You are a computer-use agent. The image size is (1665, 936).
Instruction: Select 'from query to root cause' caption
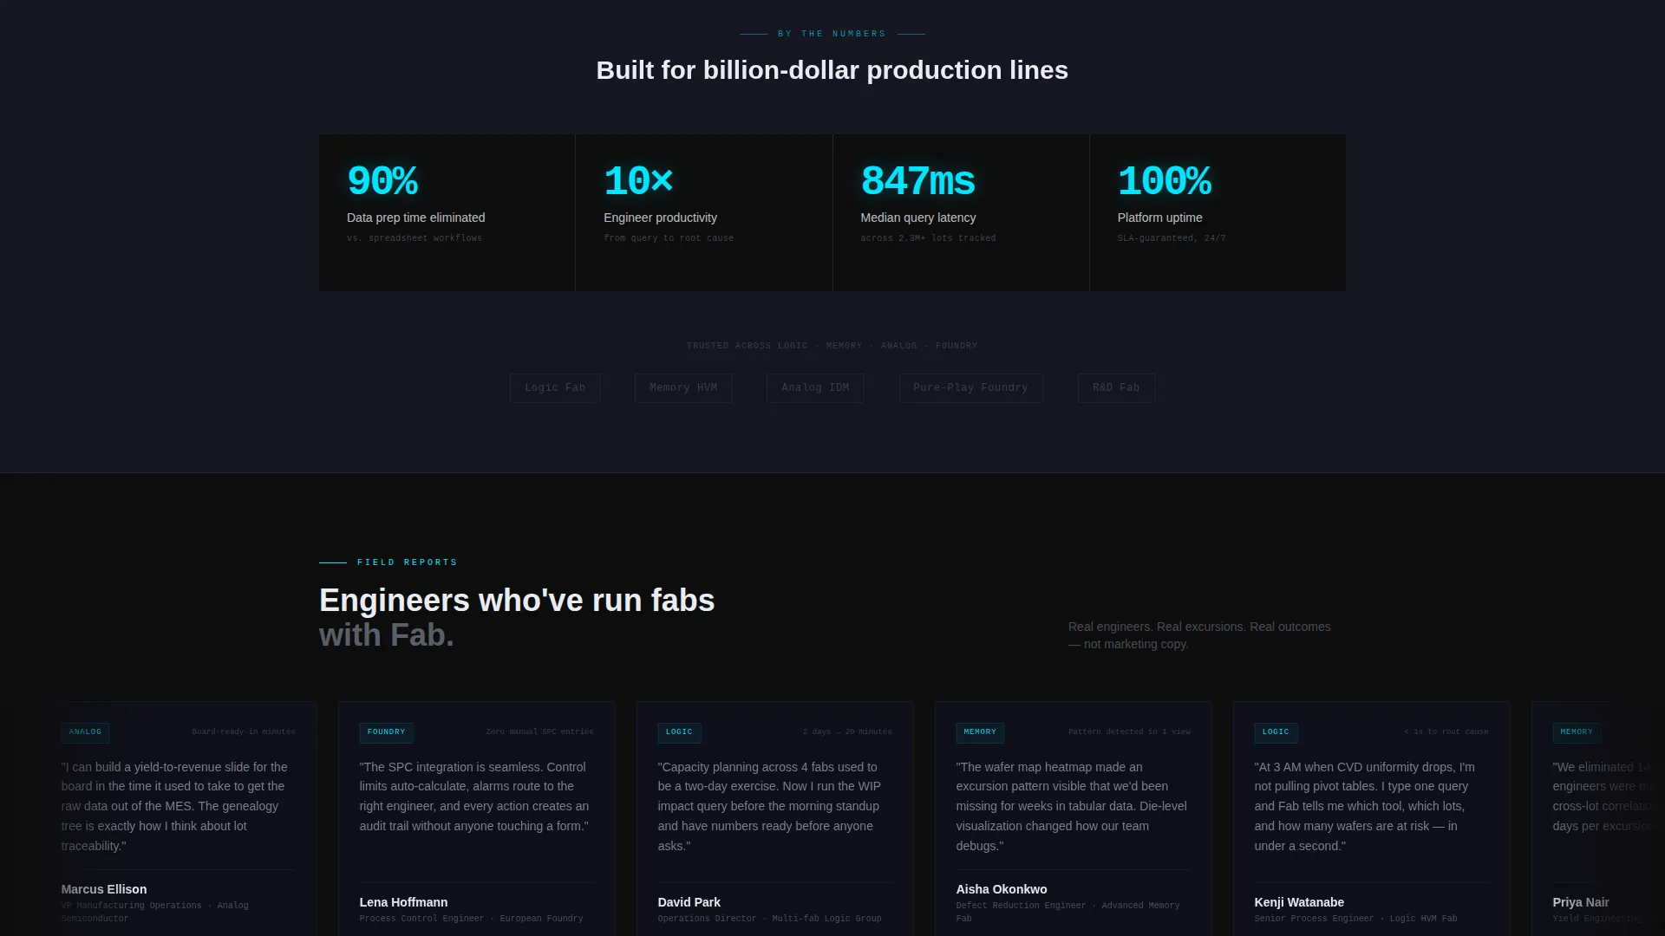[x=669, y=237]
